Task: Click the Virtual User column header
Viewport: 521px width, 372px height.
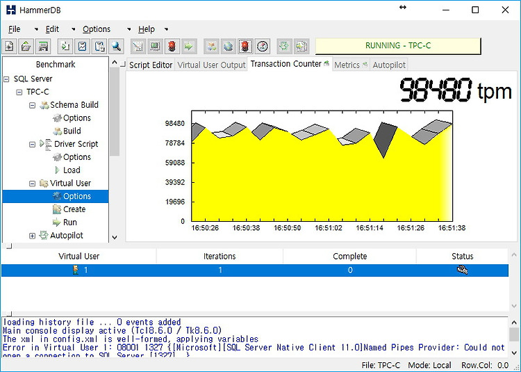Action: [x=78, y=257]
